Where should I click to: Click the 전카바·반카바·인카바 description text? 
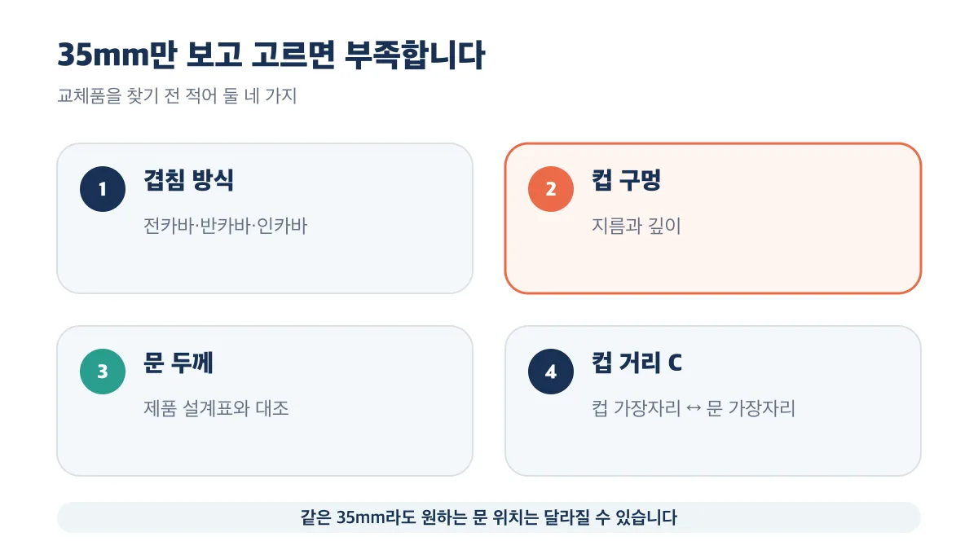point(225,227)
